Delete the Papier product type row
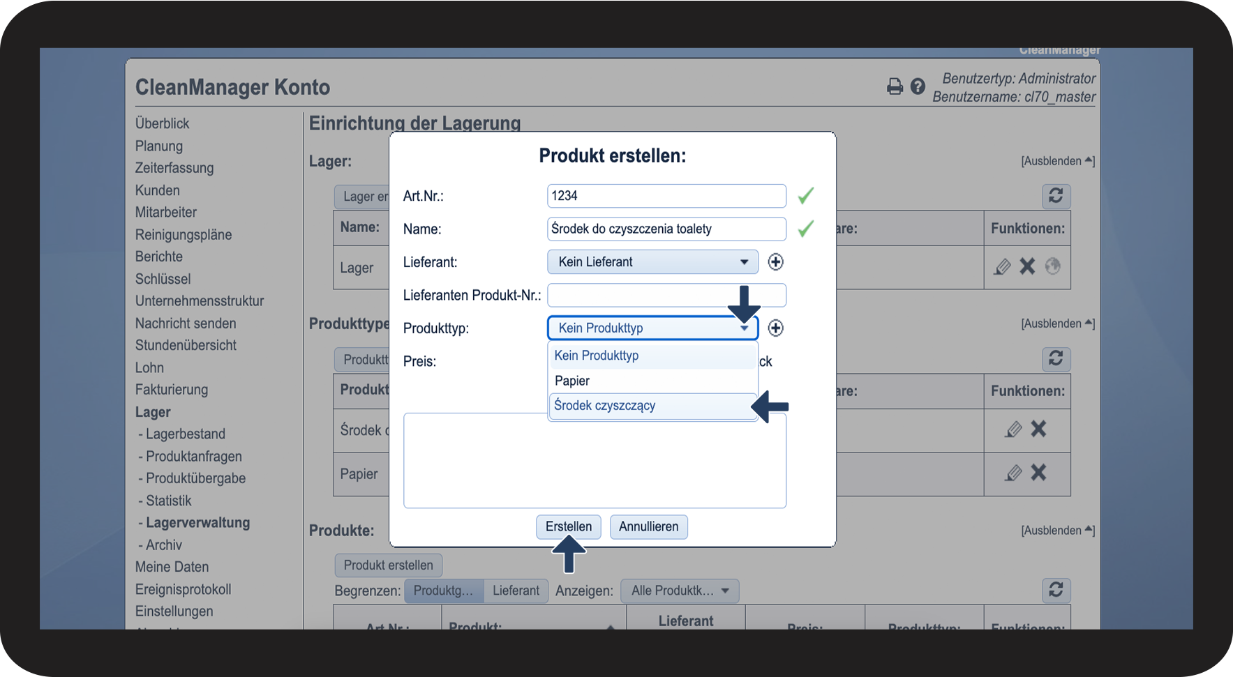The image size is (1233, 677). click(x=1038, y=473)
